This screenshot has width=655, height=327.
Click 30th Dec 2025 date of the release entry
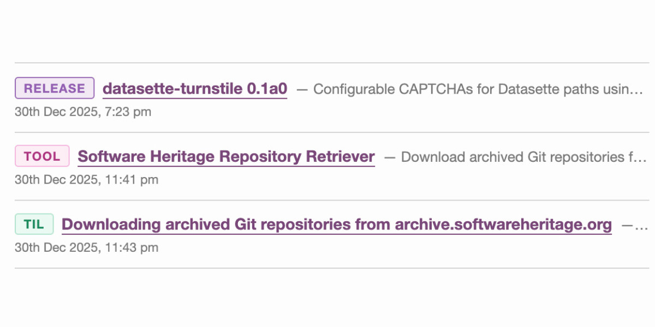(51, 112)
